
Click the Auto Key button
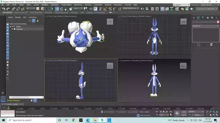[184, 112]
